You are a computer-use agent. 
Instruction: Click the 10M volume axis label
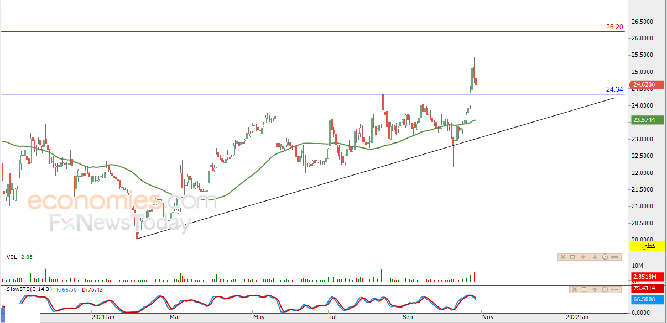click(638, 266)
